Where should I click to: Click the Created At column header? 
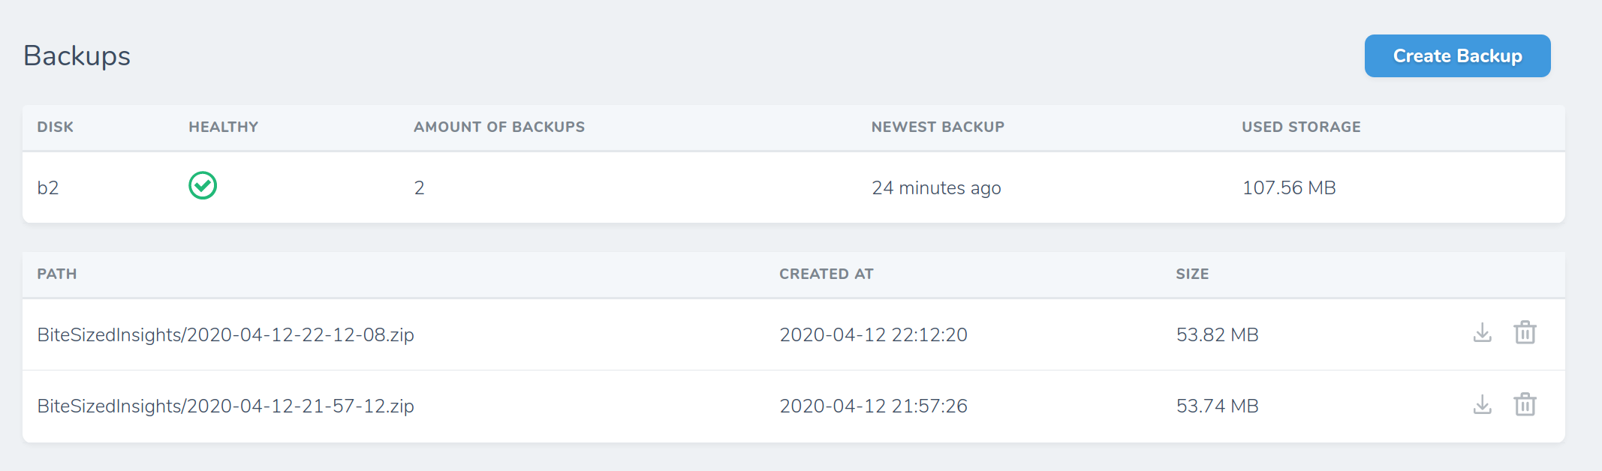[827, 274]
